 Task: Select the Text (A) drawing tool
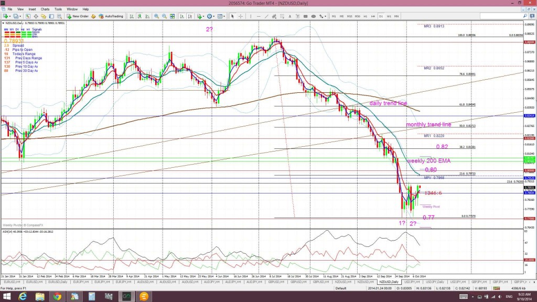pos(289,16)
